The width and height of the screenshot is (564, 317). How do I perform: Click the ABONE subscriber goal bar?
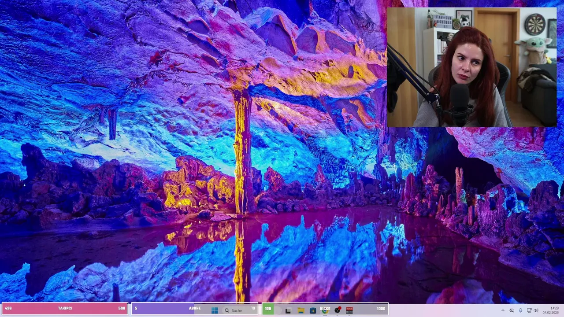[195, 309]
